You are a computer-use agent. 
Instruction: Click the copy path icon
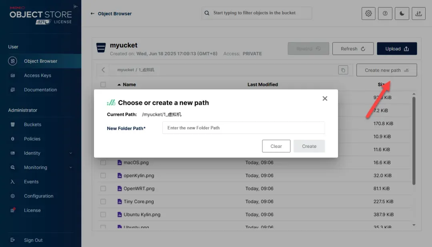(x=343, y=70)
